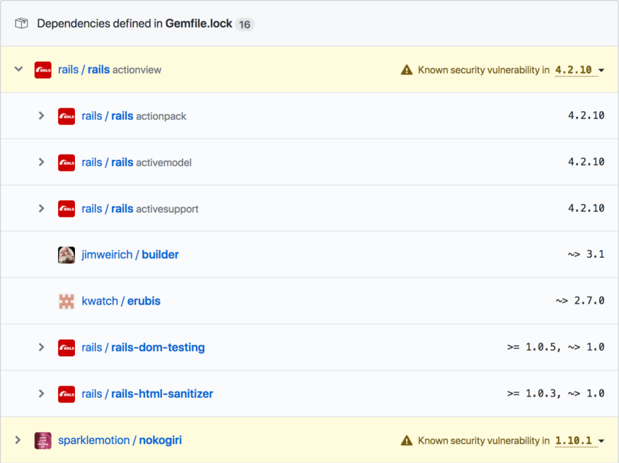This screenshot has width=619, height=463.
Task: Click the actionview package name text
Action: 137,70
